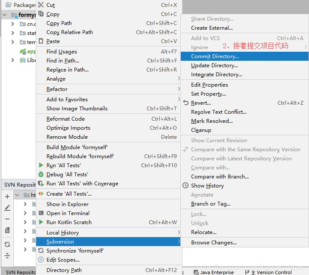Click the plus Add Repository Location icon
Screen dimensions: 309x275
7,197
